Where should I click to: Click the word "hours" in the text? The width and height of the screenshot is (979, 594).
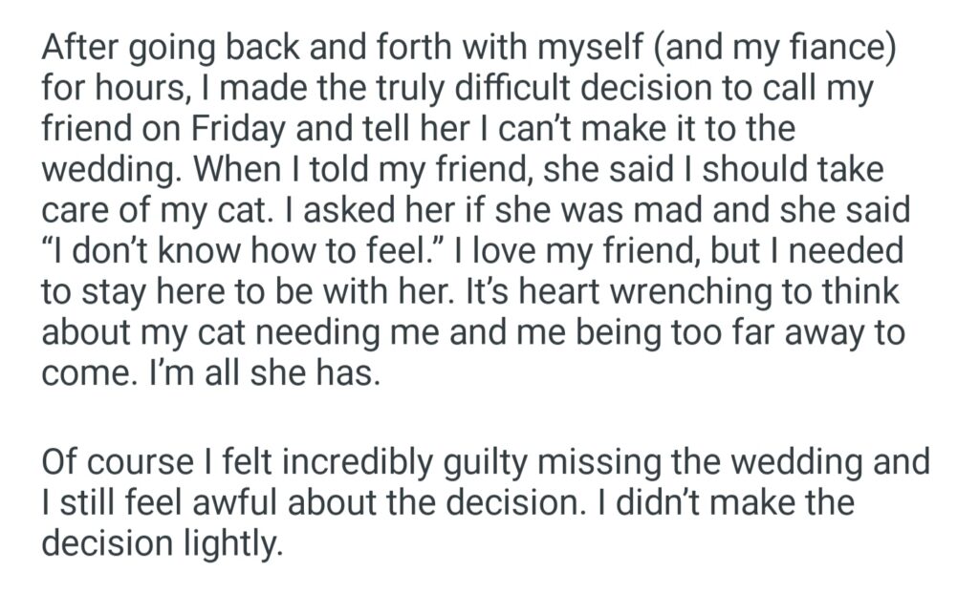pyautogui.click(x=121, y=88)
